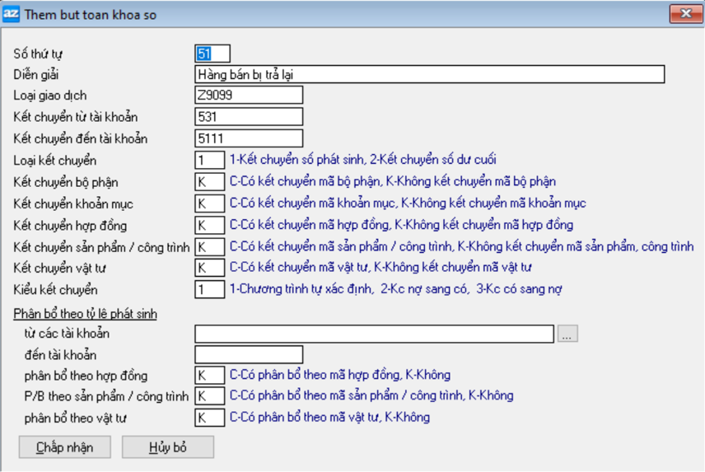Click the 'từ các tài khoản' input field
705x472 pixels.
coord(374,334)
